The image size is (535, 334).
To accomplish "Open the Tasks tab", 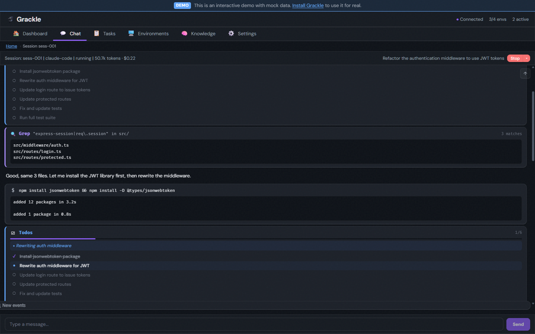I will (x=104, y=33).
